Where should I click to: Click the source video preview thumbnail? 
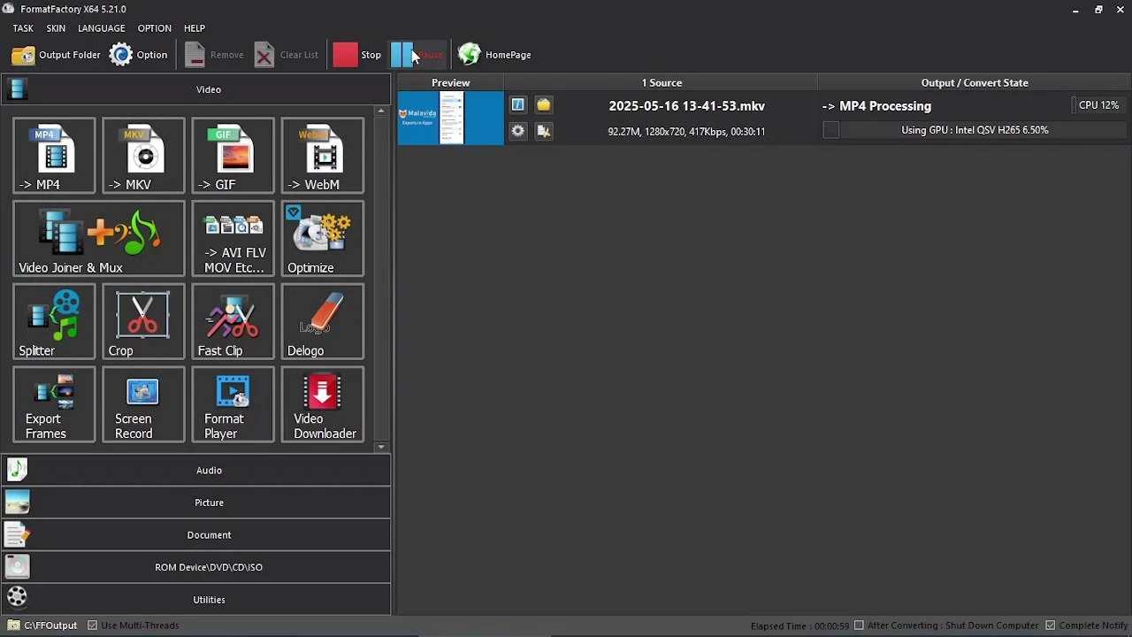450,118
